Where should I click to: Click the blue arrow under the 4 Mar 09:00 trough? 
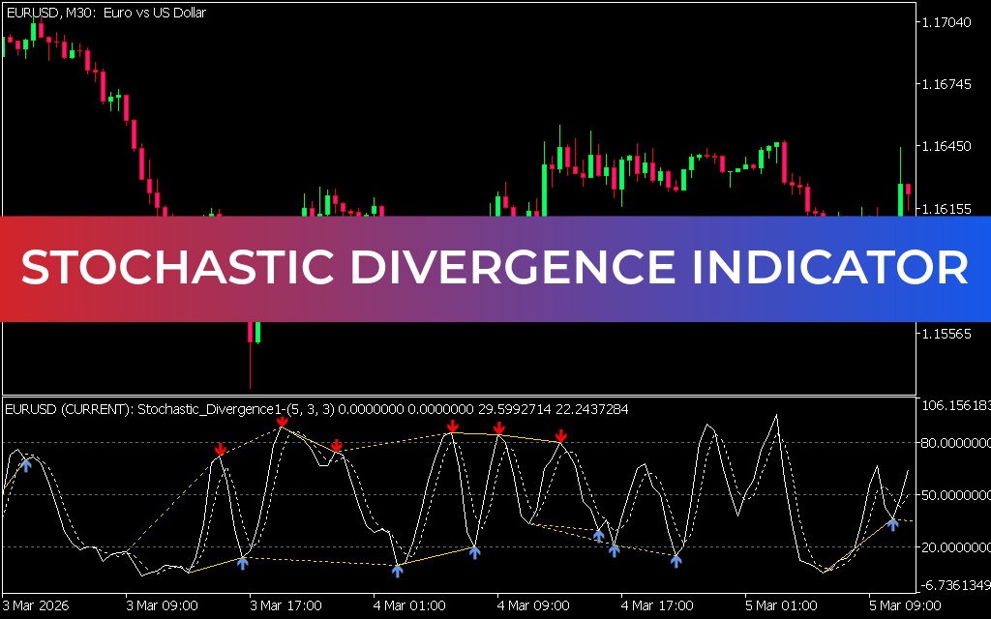(x=473, y=553)
